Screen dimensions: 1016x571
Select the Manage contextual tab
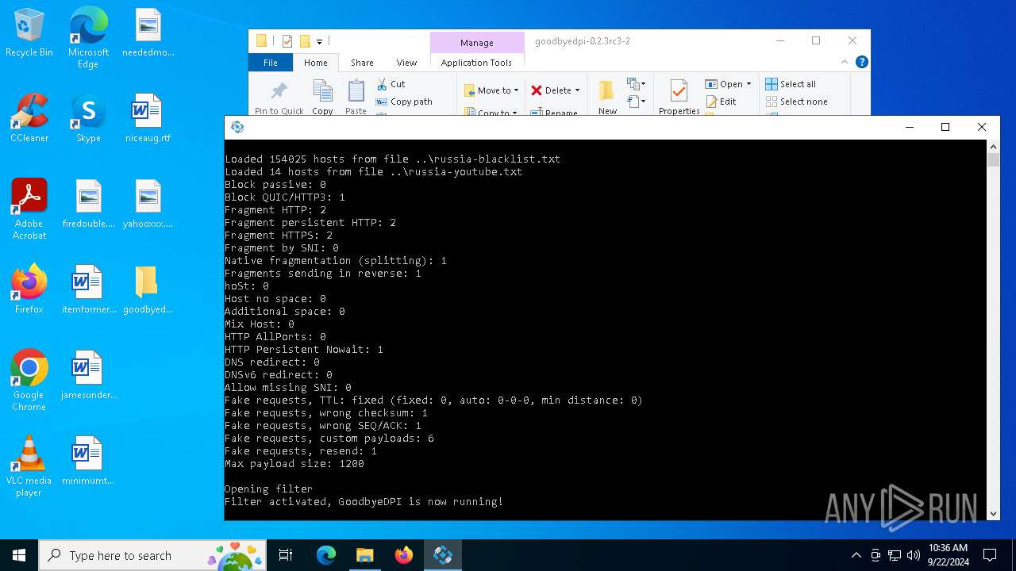click(x=477, y=43)
